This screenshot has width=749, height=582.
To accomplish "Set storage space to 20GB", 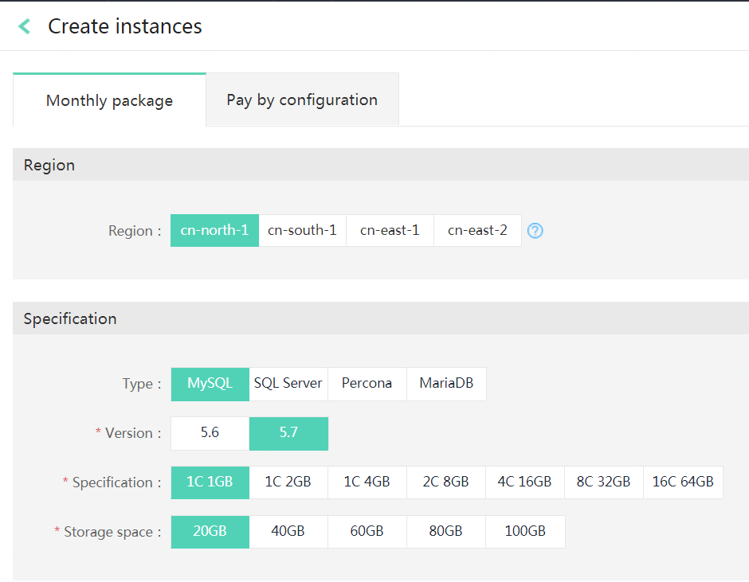I will [210, 532].
